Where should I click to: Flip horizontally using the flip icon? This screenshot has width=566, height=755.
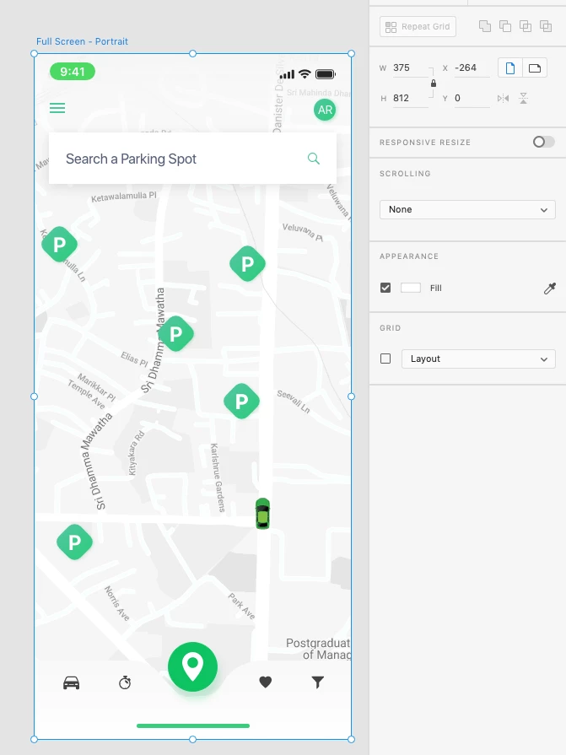(503, 98)
